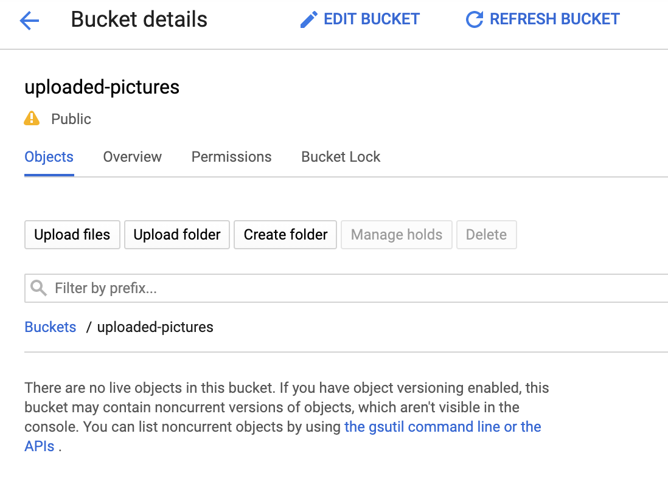Follow the gsutil command line link
The height and width of the screenshot is (484, 668).
tap(442, 427)
